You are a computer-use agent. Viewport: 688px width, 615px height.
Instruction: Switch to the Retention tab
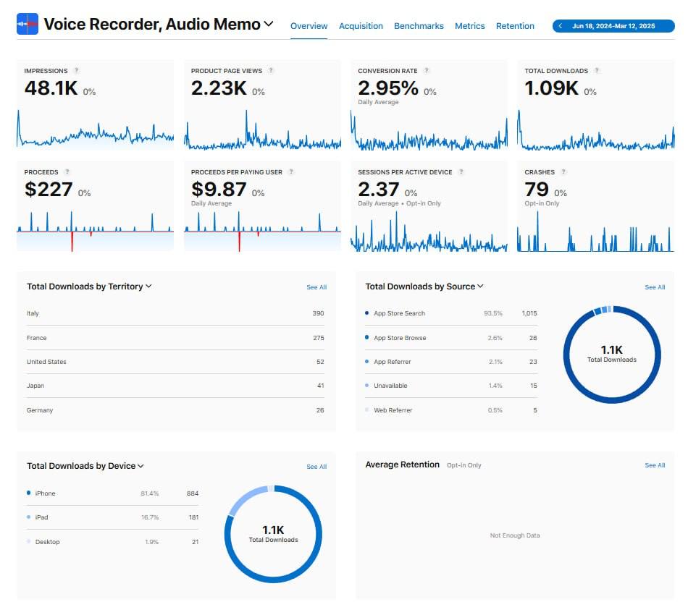coord(515,26)
